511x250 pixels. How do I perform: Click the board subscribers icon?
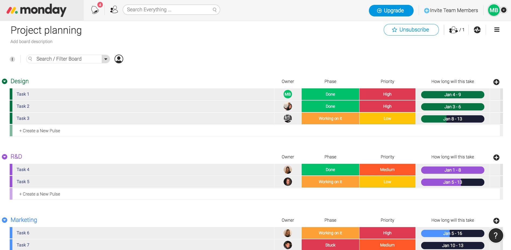tap(456, 30)
